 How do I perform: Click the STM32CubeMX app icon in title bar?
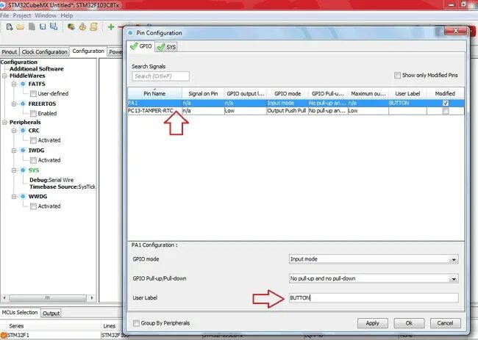tap(2, 5)
